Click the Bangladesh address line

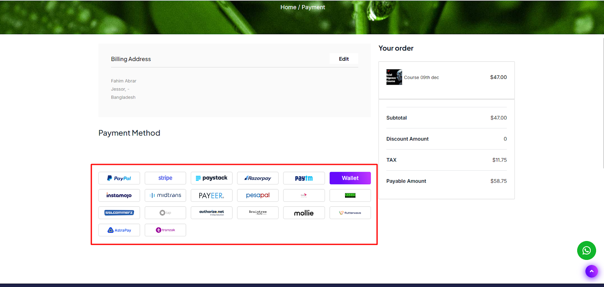click(x=123, y=97)
